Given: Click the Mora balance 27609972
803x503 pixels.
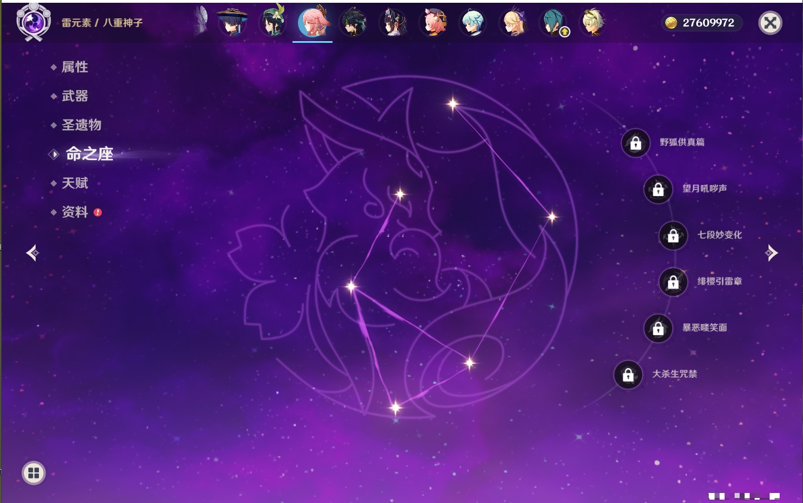Looking at the screenshot, I should (708, 23).
